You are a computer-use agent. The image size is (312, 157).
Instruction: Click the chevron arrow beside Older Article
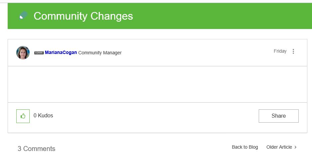point(296,147)
